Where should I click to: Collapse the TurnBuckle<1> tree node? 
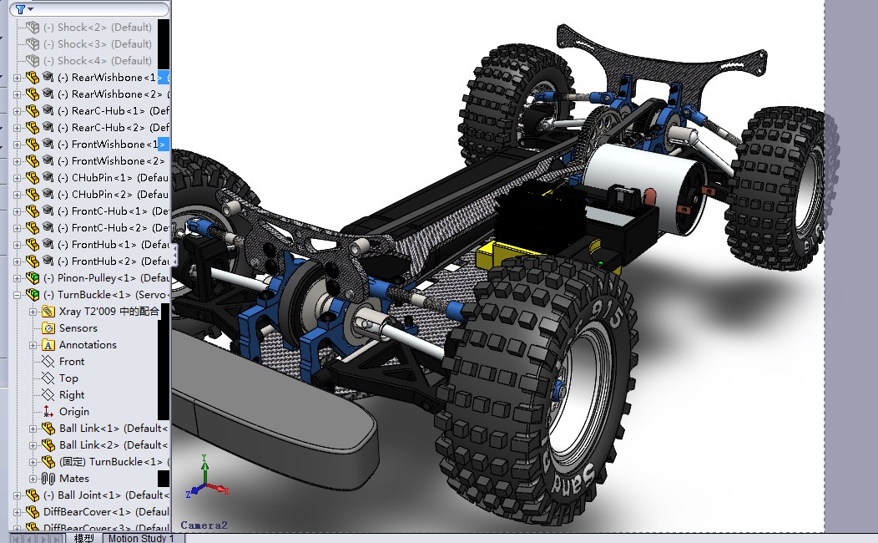[x=18, y=294]
